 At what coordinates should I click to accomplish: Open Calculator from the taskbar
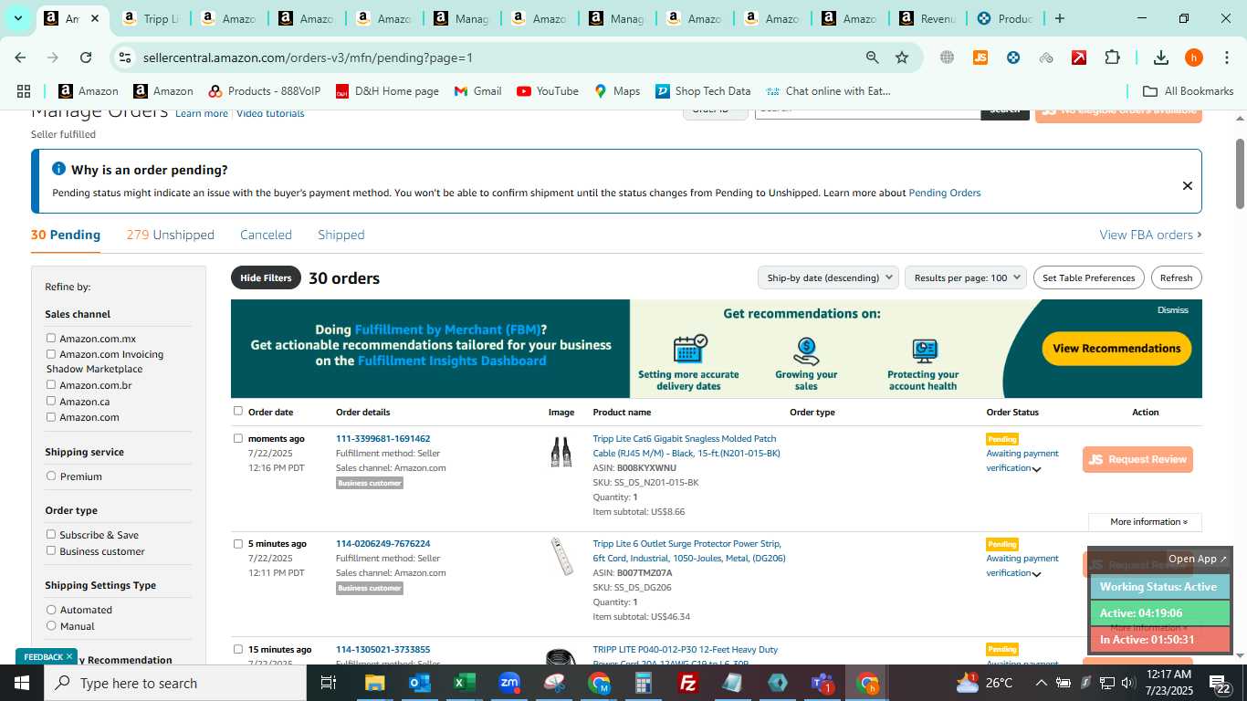[643, 683]
